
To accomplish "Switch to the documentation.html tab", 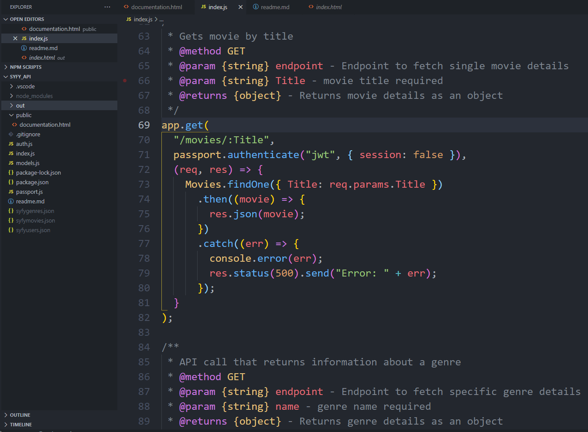I will pos(157,7).
